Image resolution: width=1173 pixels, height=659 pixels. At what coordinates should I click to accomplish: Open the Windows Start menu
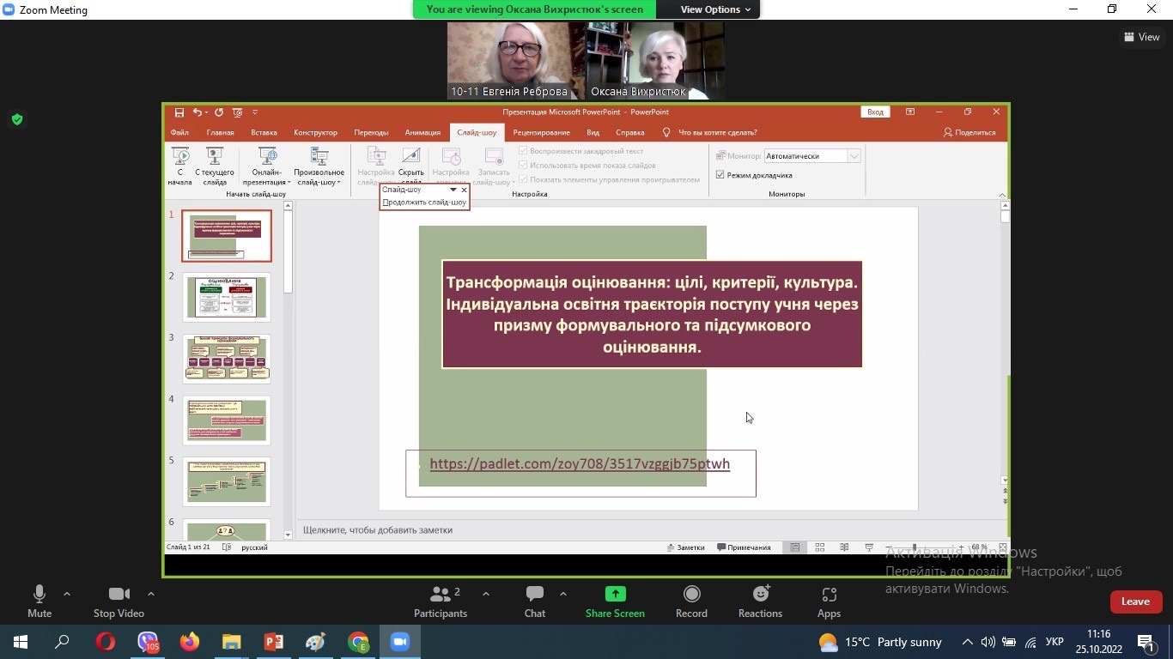click(21, 642)
